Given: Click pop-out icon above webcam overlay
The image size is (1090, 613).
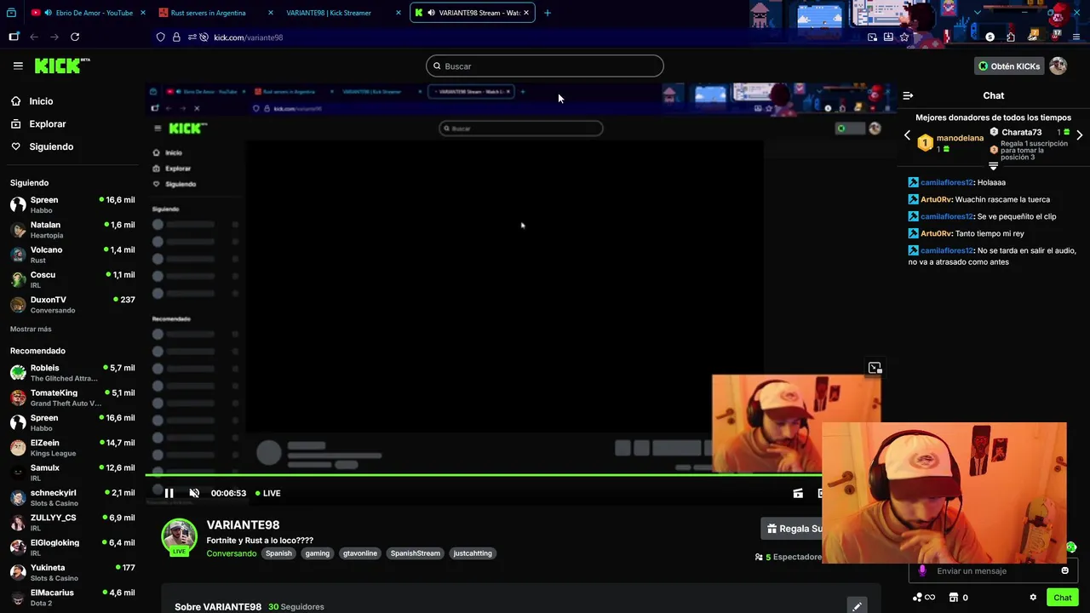Looking at the screenshot, I should (x=875, y=368).
